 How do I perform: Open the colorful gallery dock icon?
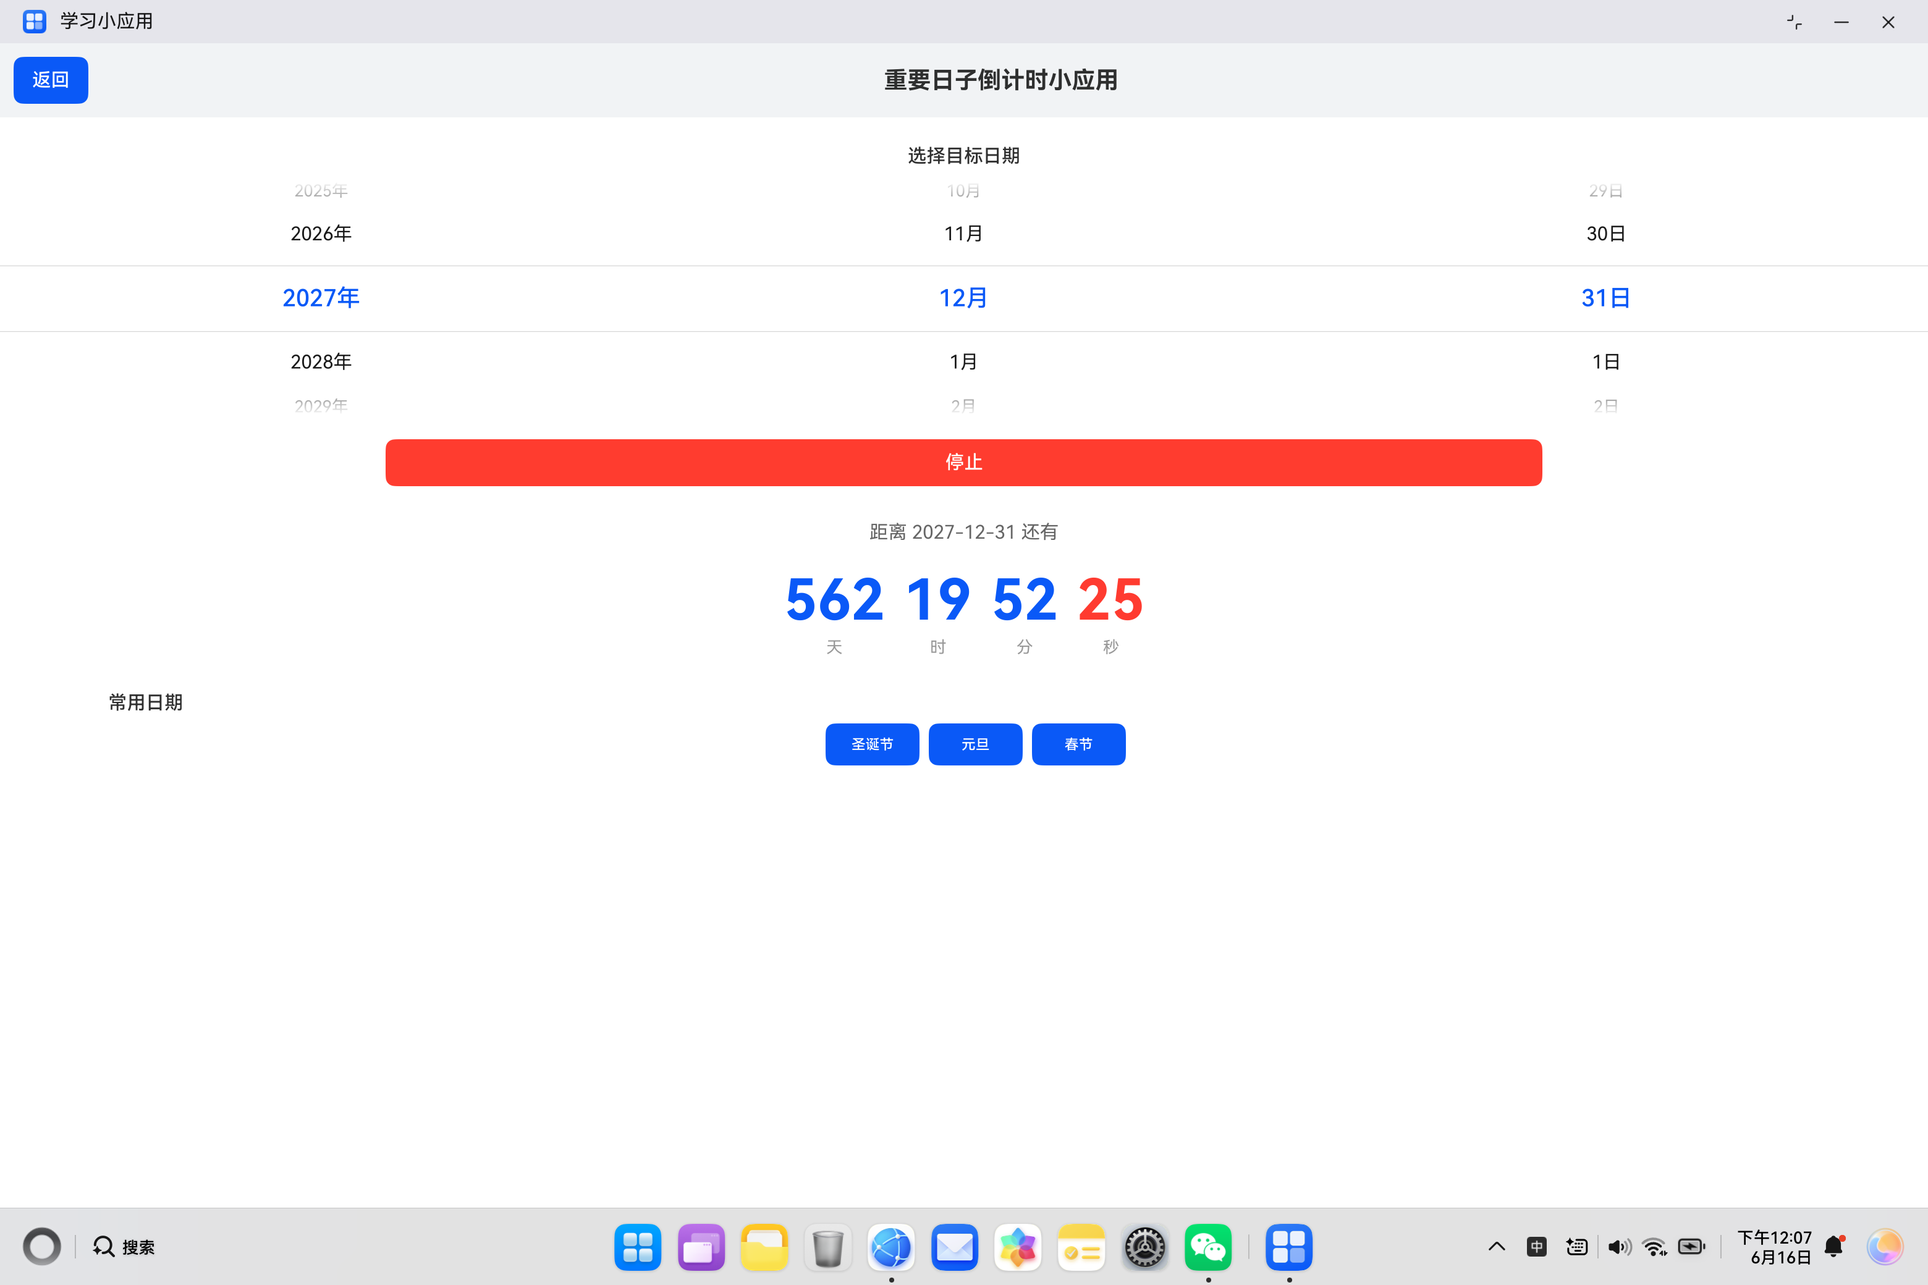pyautogui.click(x=1018, y=1247)
